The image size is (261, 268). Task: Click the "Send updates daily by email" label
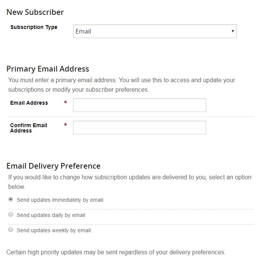51,215
